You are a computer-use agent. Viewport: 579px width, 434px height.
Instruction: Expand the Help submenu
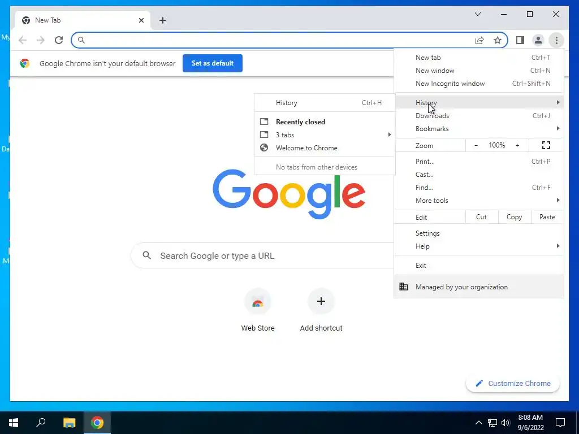tap(478, 246)
